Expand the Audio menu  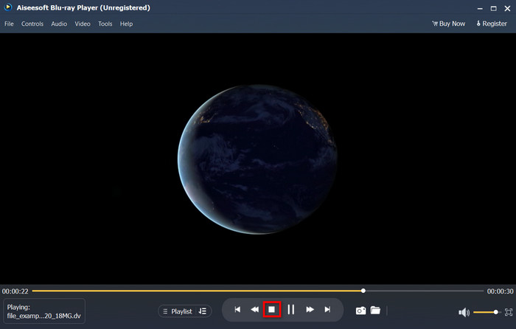pos(59,24)
